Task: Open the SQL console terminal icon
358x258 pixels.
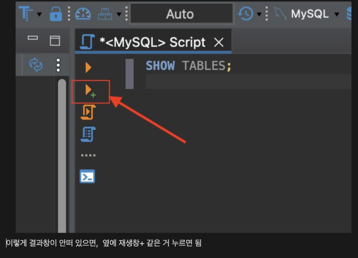Action: click(x=87, y=176)
